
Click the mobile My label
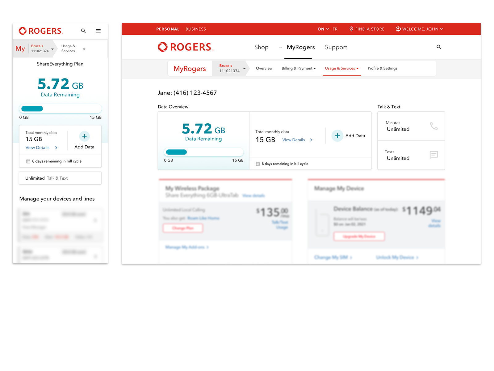click(x=20, y=49)
